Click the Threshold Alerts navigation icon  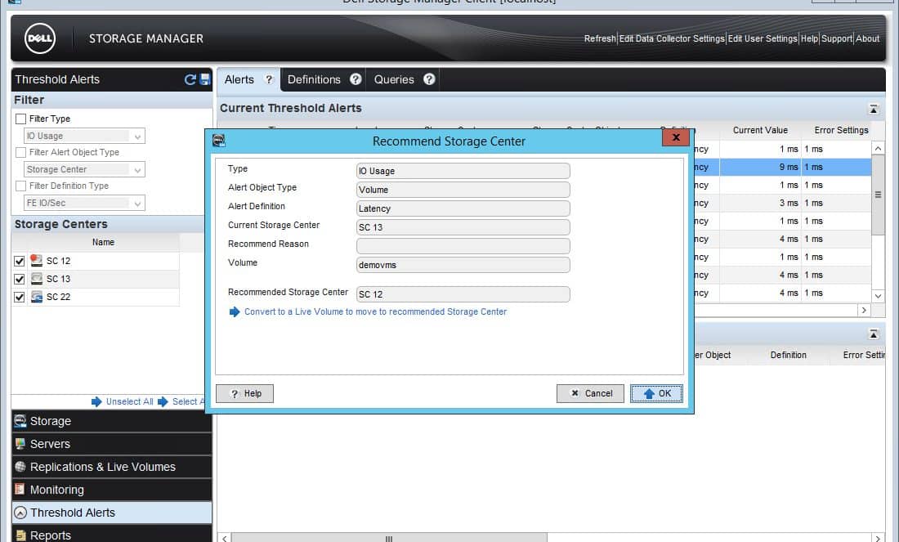pos(20,513)
